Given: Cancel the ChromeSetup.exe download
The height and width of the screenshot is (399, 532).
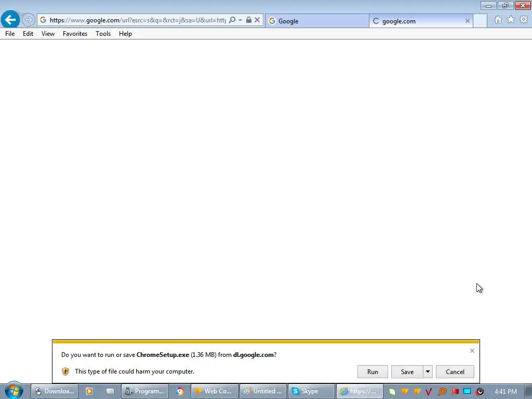Looking at the screenshot, I should (455, 372).
